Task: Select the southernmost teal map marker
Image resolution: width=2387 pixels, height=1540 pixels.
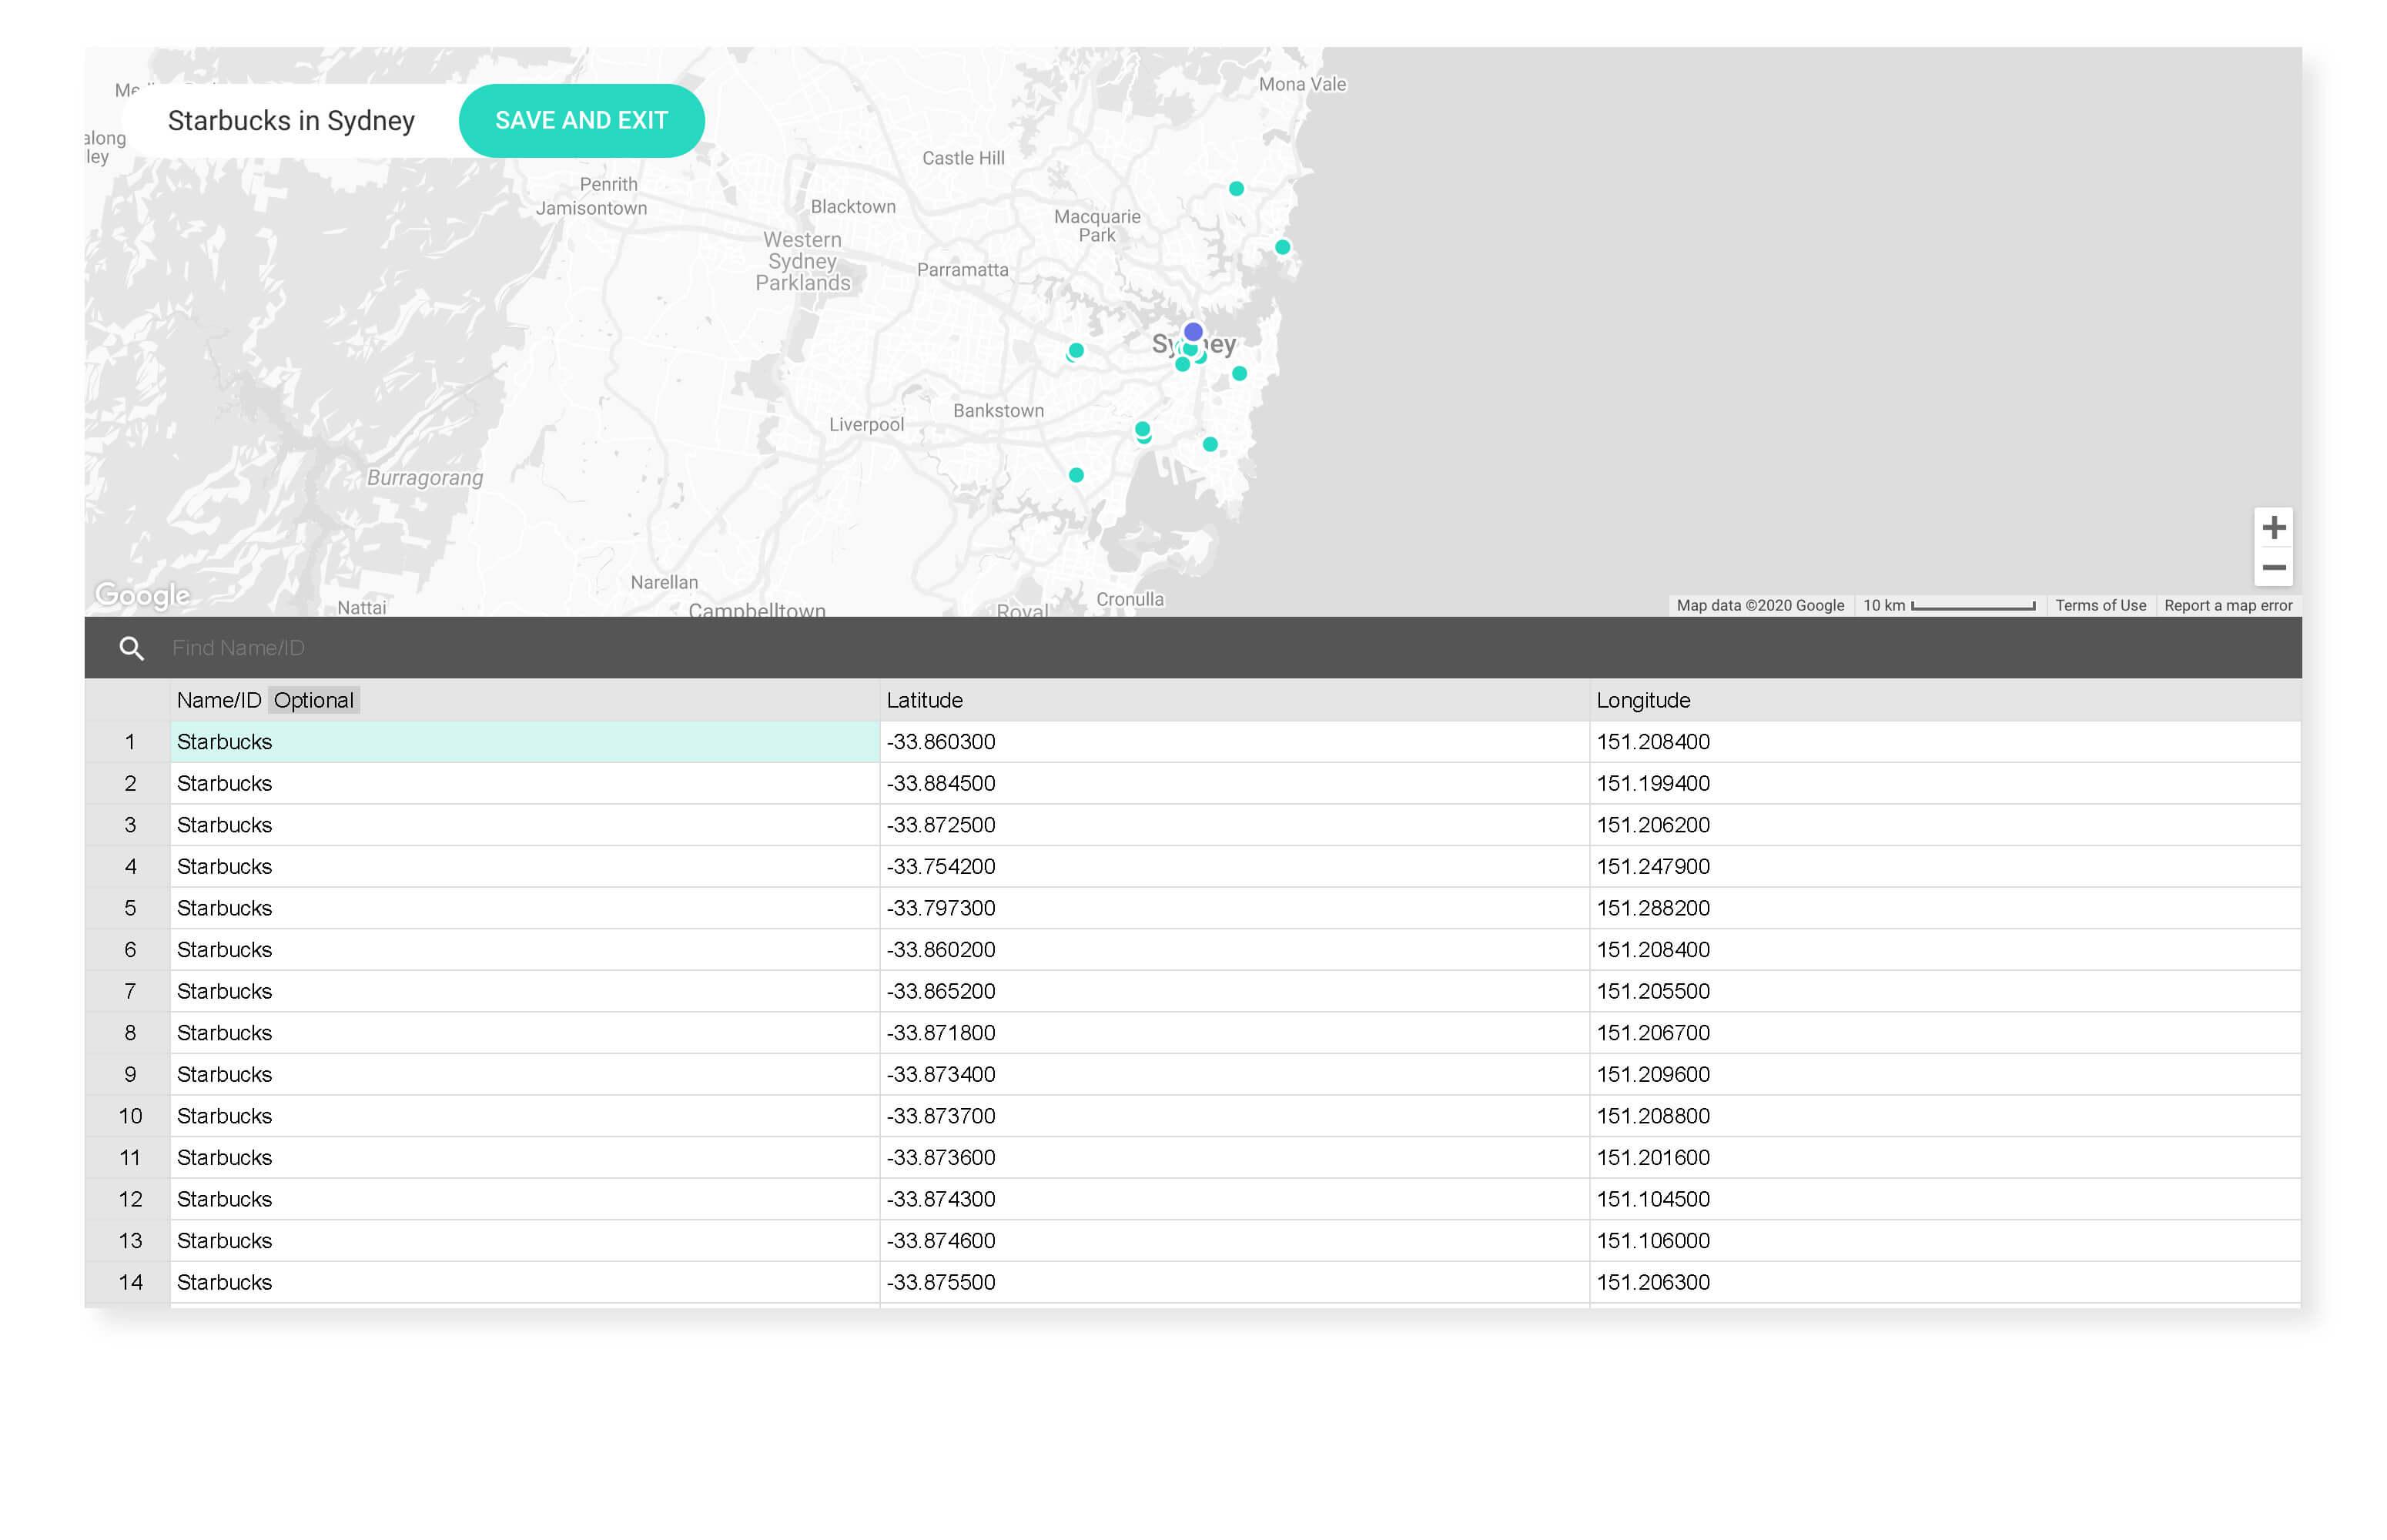Action: (x=1076, y=475)
